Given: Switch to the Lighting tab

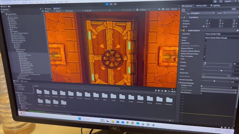Looking at the screenshot, I should (215, 6).
